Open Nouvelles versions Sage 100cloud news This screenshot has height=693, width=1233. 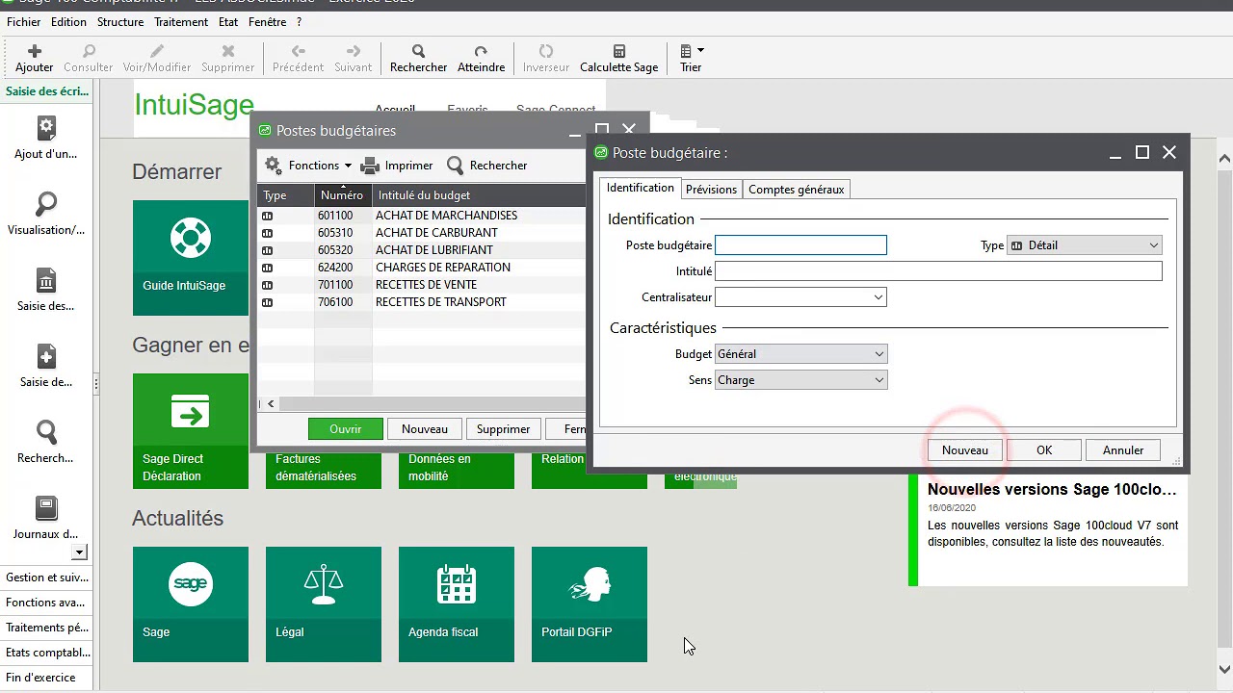click(x=1052, y=490)
